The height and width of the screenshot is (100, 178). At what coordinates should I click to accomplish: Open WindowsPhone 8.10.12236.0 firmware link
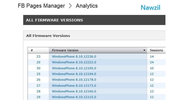point(74,57)
